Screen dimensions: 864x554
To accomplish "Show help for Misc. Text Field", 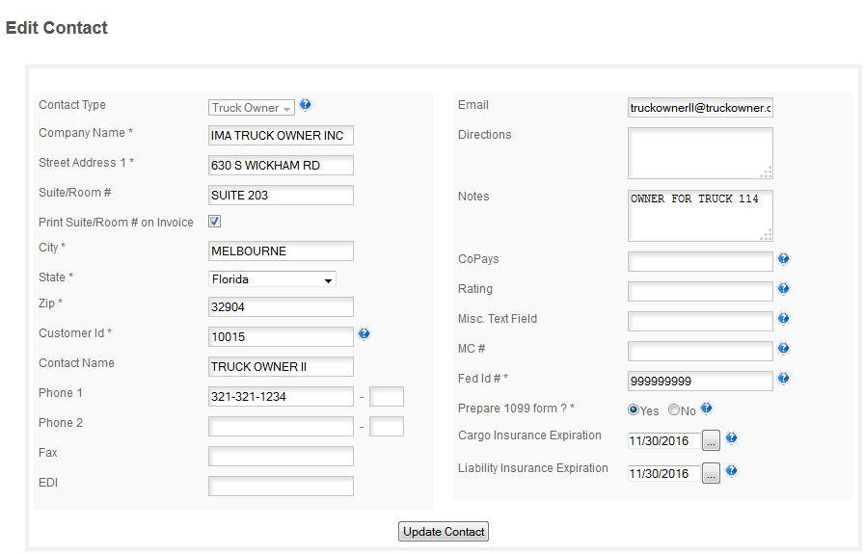I will click(x=783, y=318).
